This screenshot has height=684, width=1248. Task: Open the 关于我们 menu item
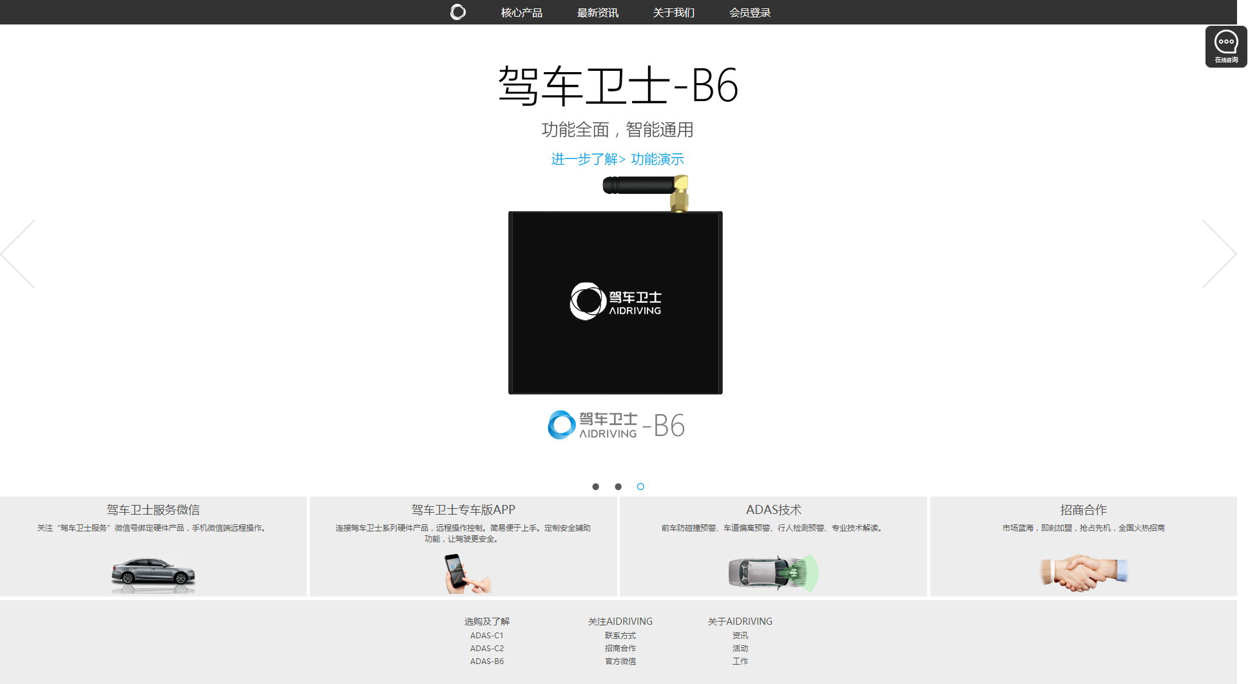[x=673, y=12]
